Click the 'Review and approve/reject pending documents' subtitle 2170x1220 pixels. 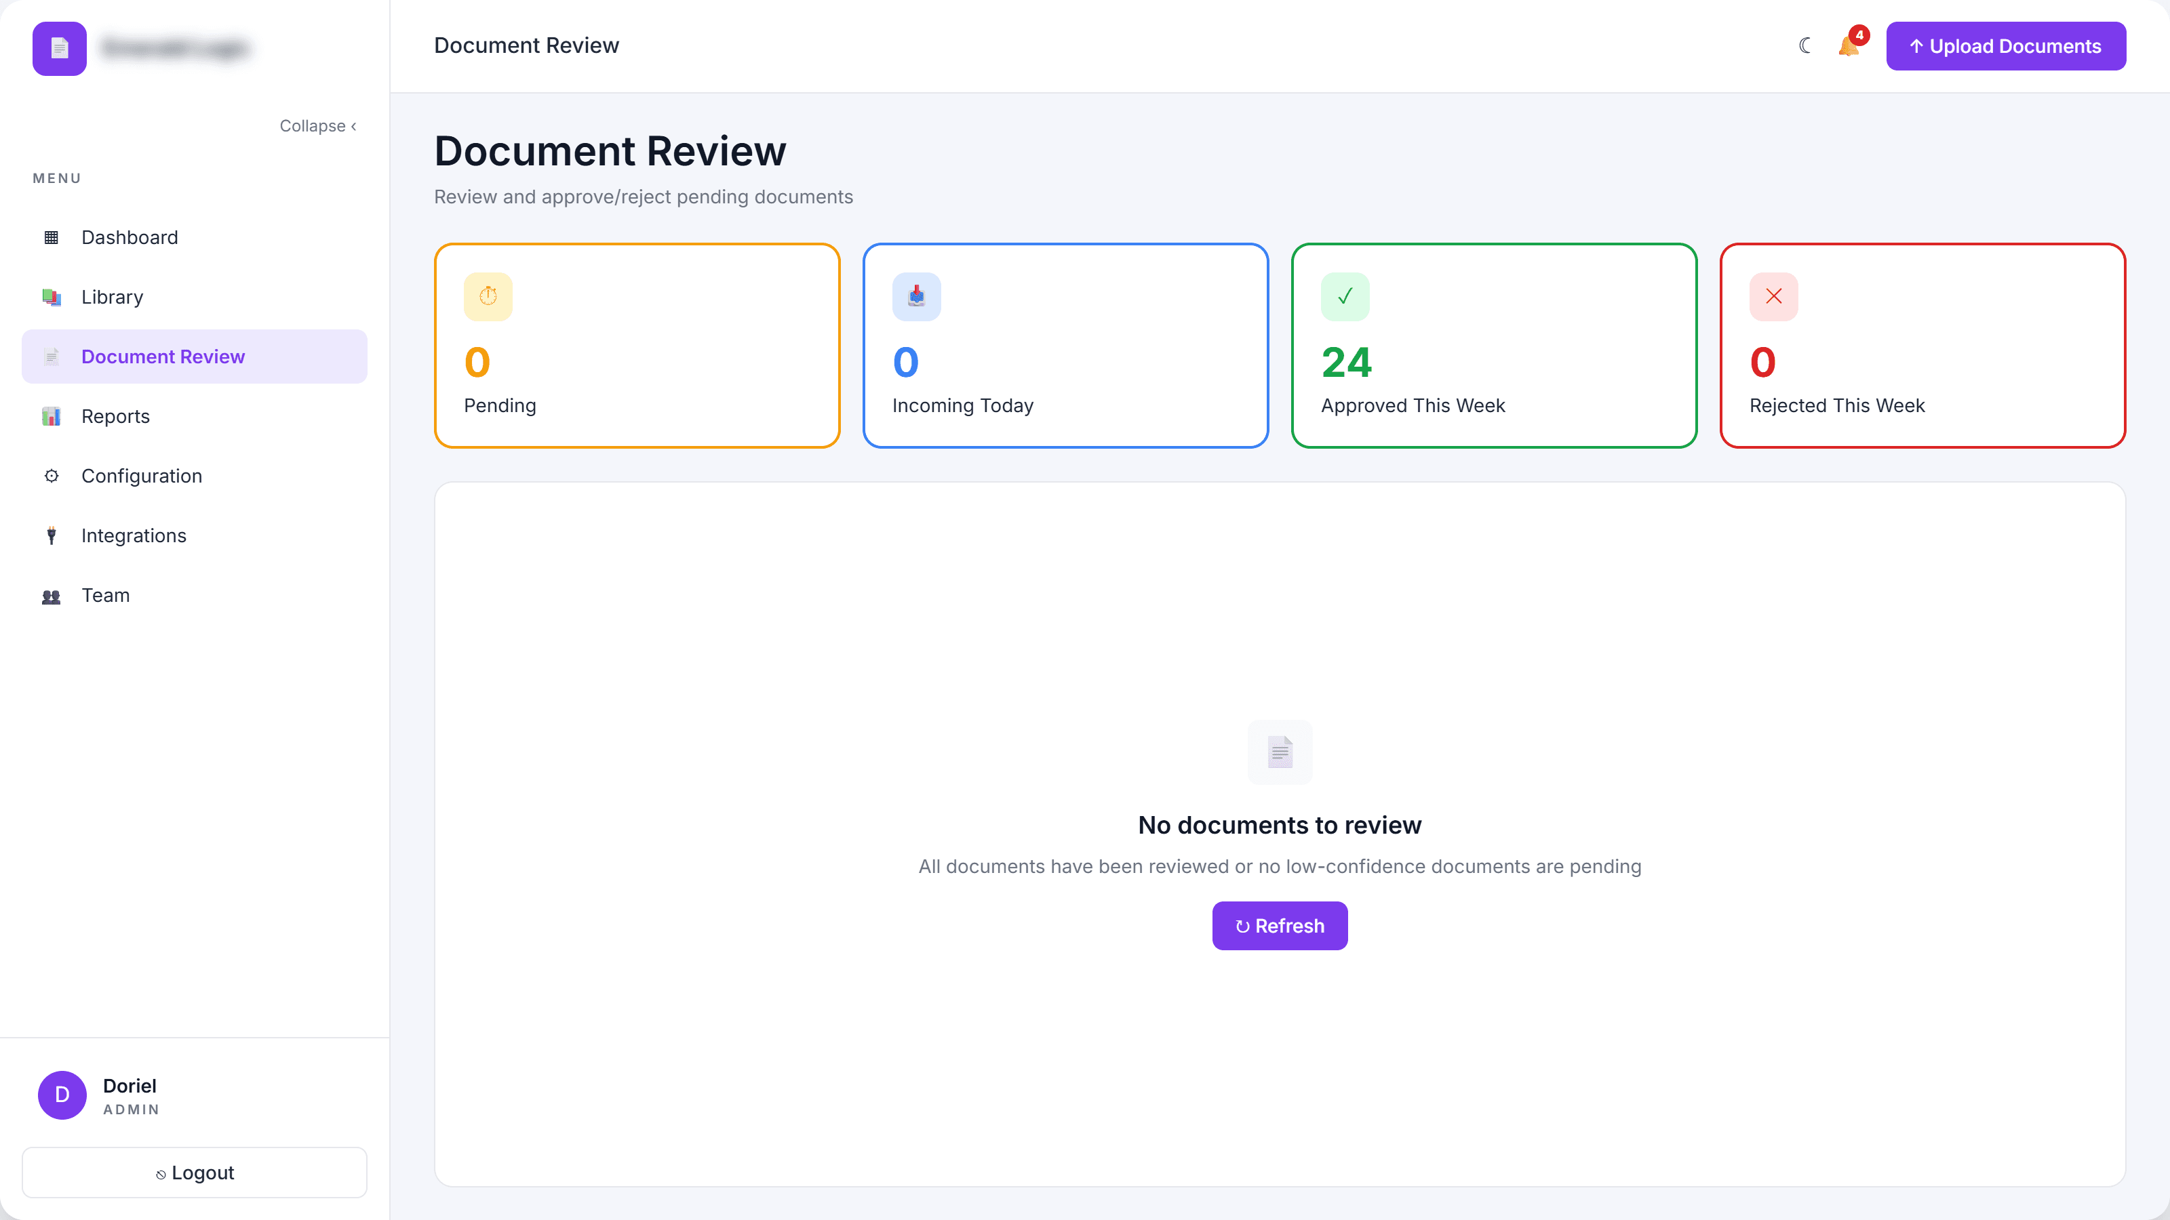[644, 197]
